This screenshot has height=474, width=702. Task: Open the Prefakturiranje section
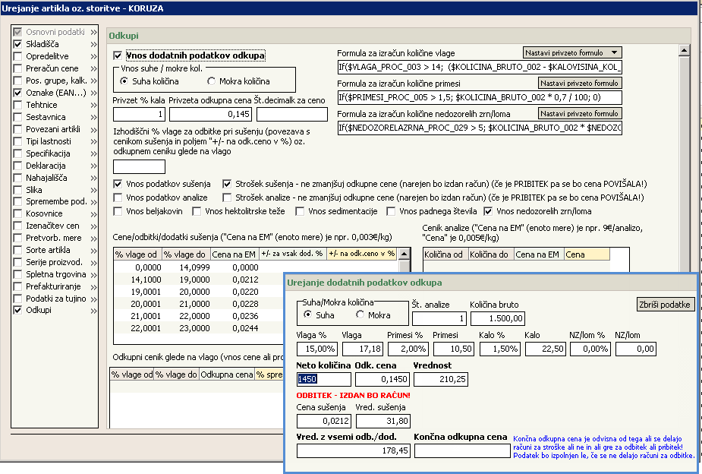pos(53,286)
